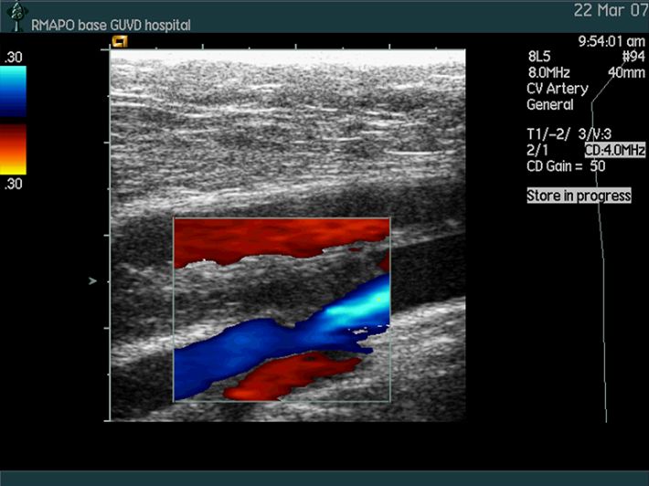
Task: Click the time '9:54:01 am'
Action: (x=612, y=41)
